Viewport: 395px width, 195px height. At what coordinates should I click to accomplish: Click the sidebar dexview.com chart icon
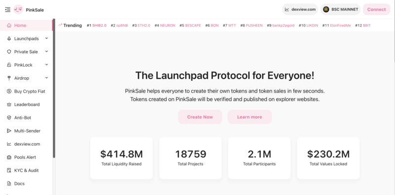click(x=9, y=144)
